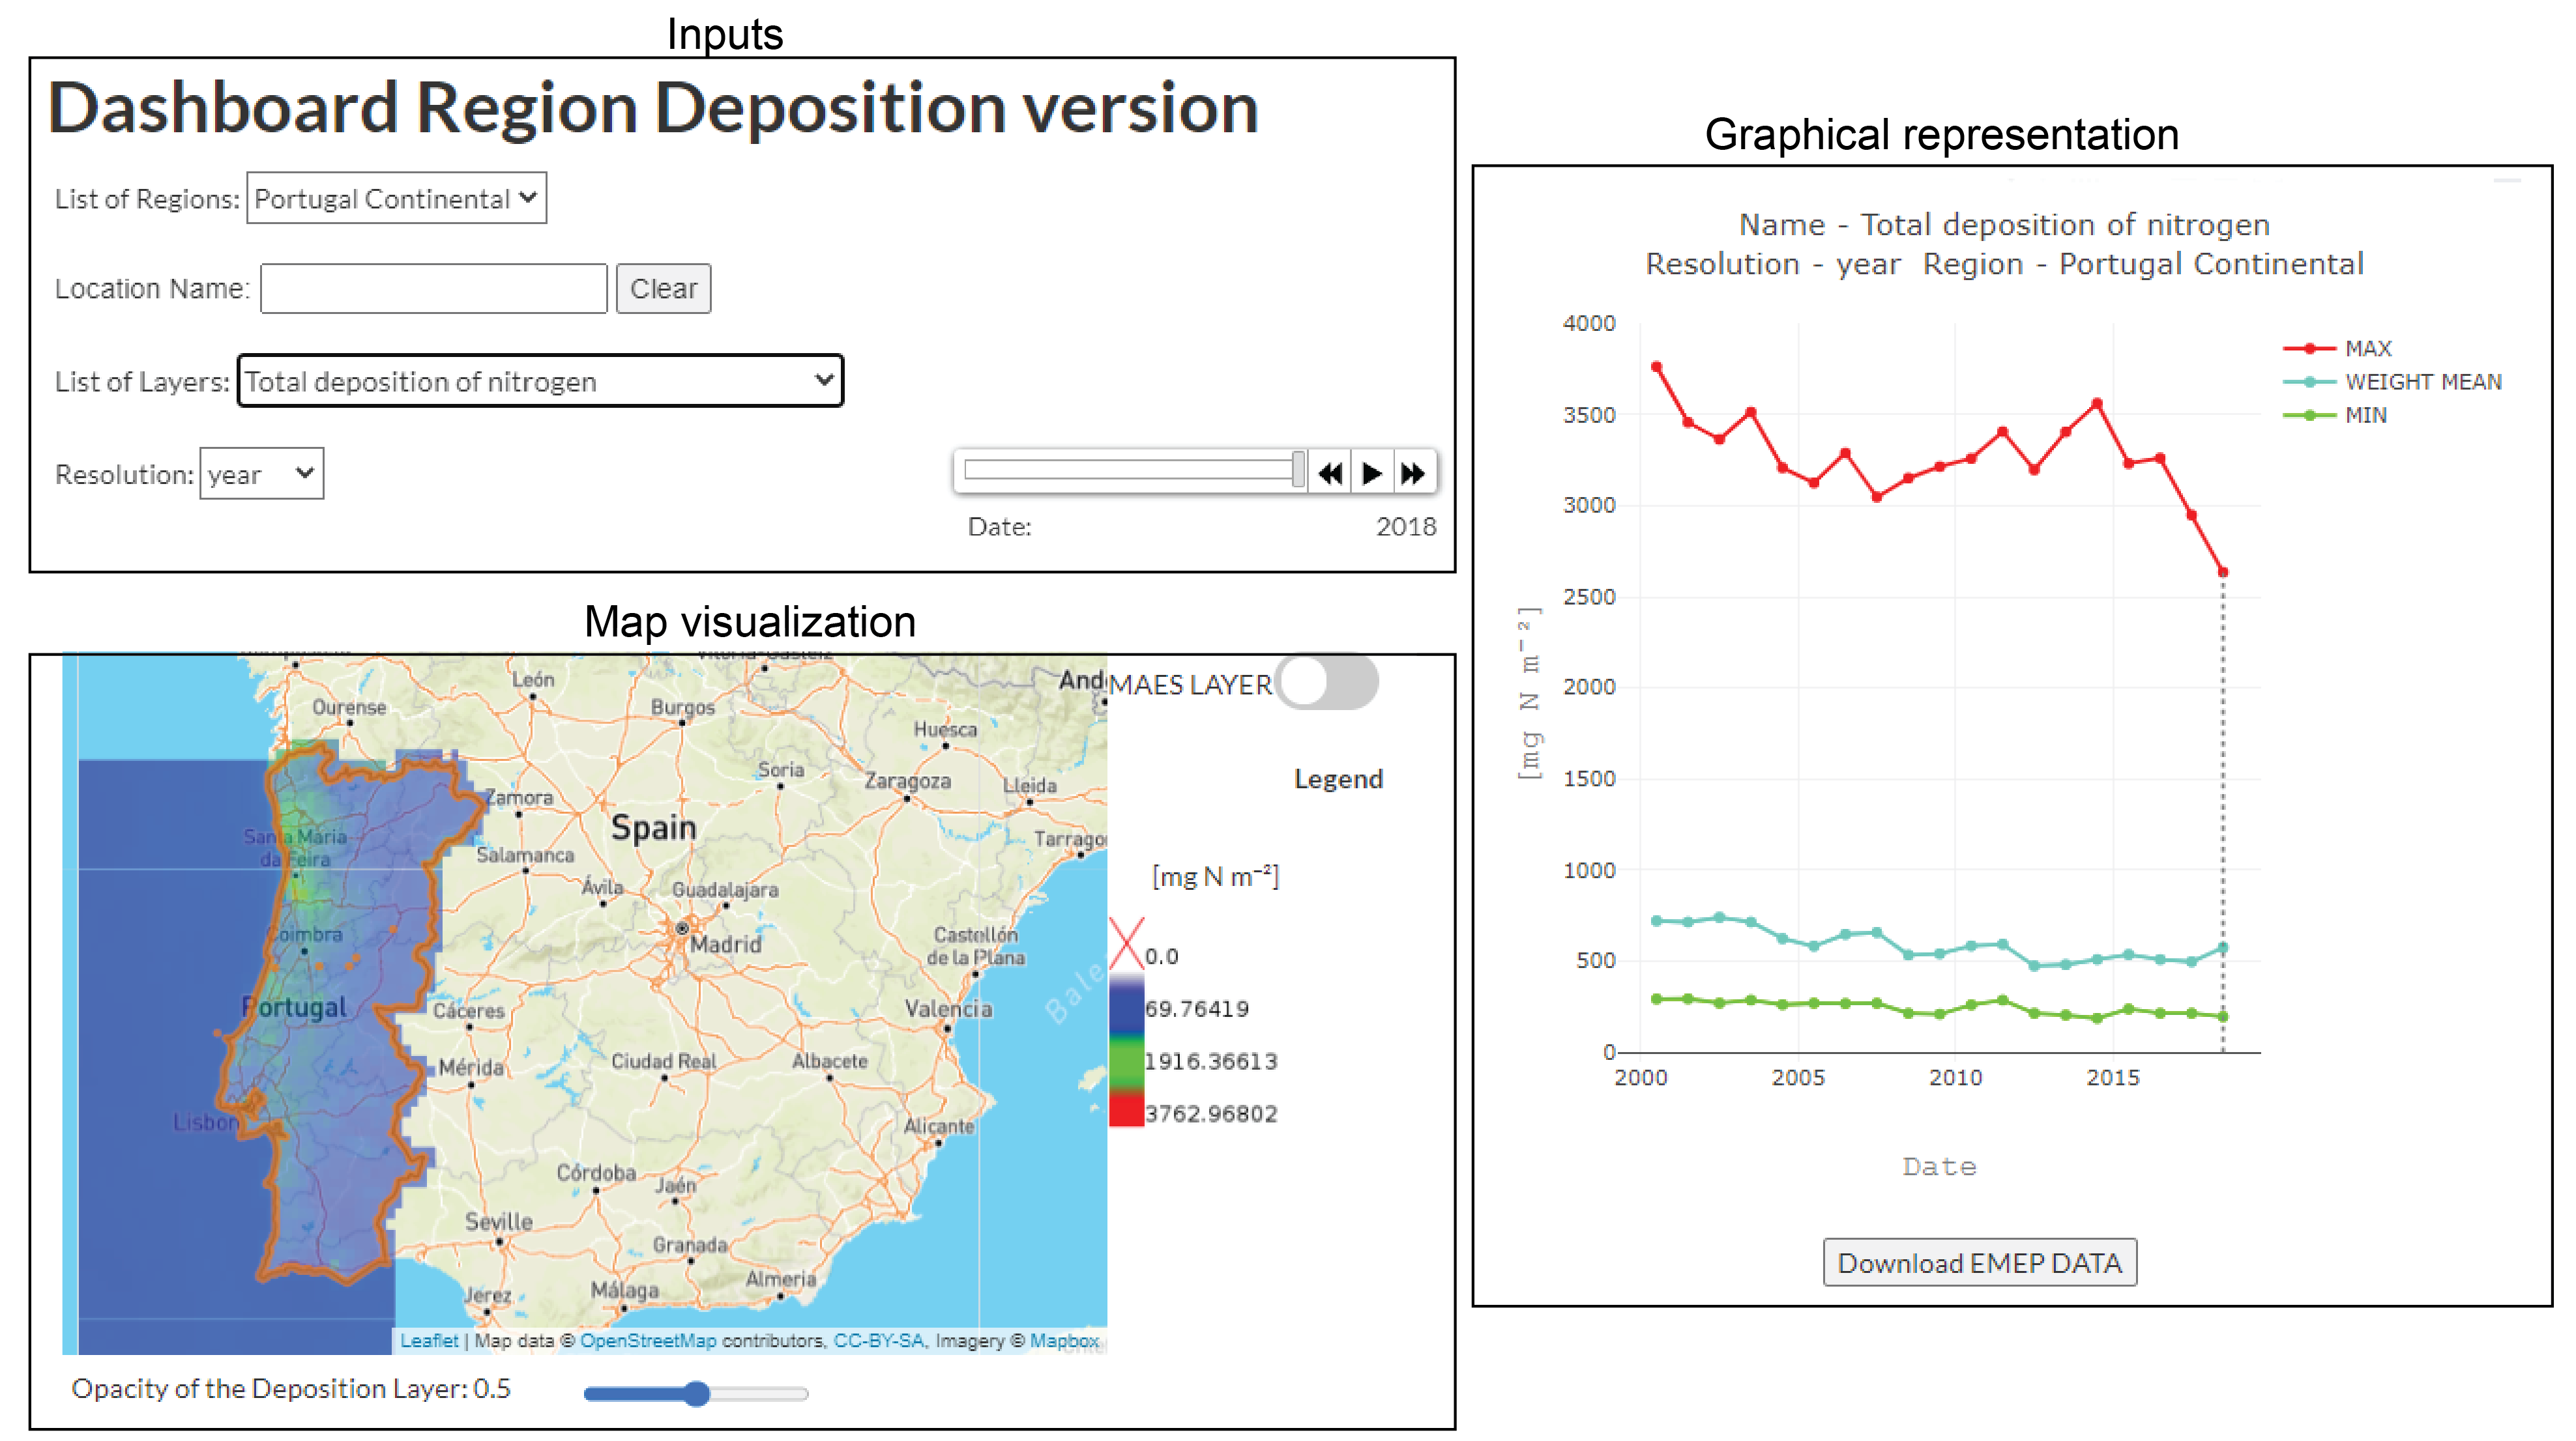Viewport: 2576px width, 1441px height.
Task: Open the Leaflet attribution link
Action: point(429,1341)
